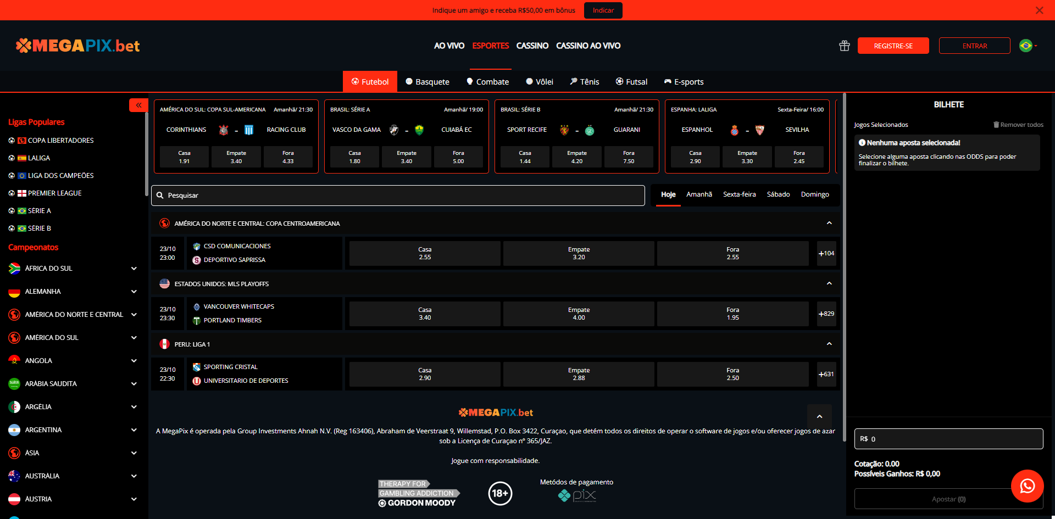Click the Vasco da Gama crest

(394, 130)
